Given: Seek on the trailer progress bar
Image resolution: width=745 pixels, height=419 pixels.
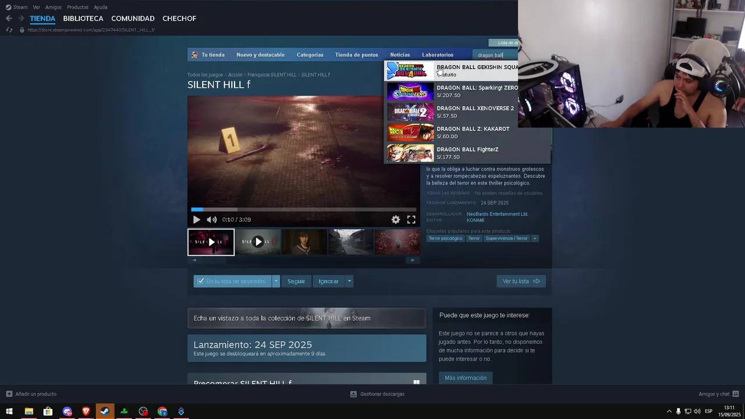Looking at the screenshot, I should 304,210.
